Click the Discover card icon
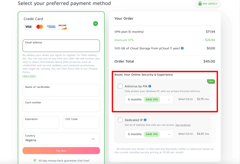Screen dimensions: 240x164 (x=62, y=27)
